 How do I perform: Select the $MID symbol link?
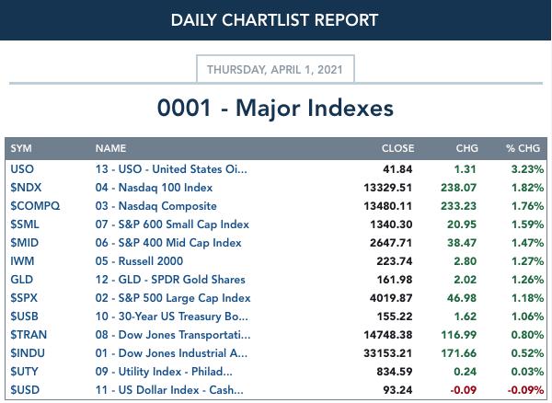24,243
